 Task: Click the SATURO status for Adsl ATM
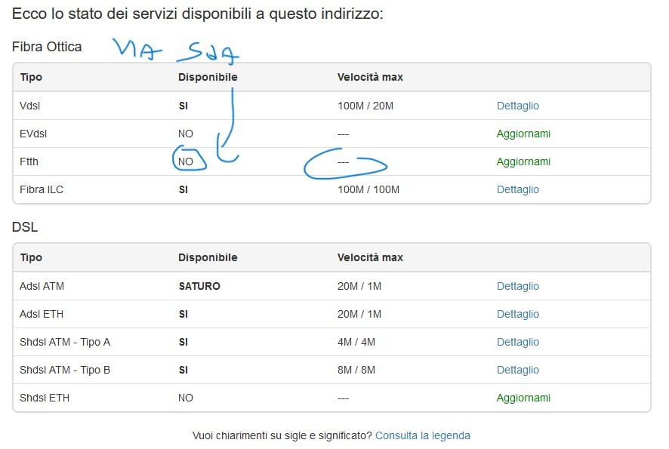pyautogui.click(x=199, y=286)
